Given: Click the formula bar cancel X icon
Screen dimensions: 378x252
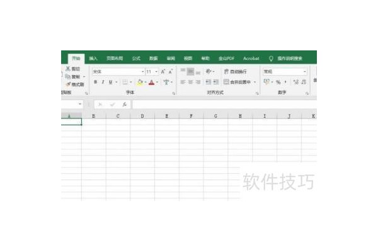Looking at the screenshot, I should pyautogui.click(x=100, y=105).
